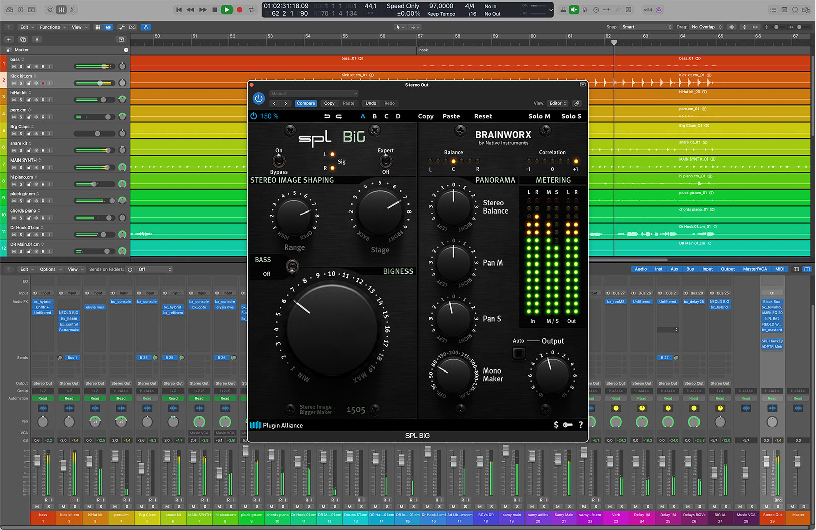Viewport: 816px width, 530px height.
Task: Filter the mixer by Master/VCA tab
Action: pos(754,269)
